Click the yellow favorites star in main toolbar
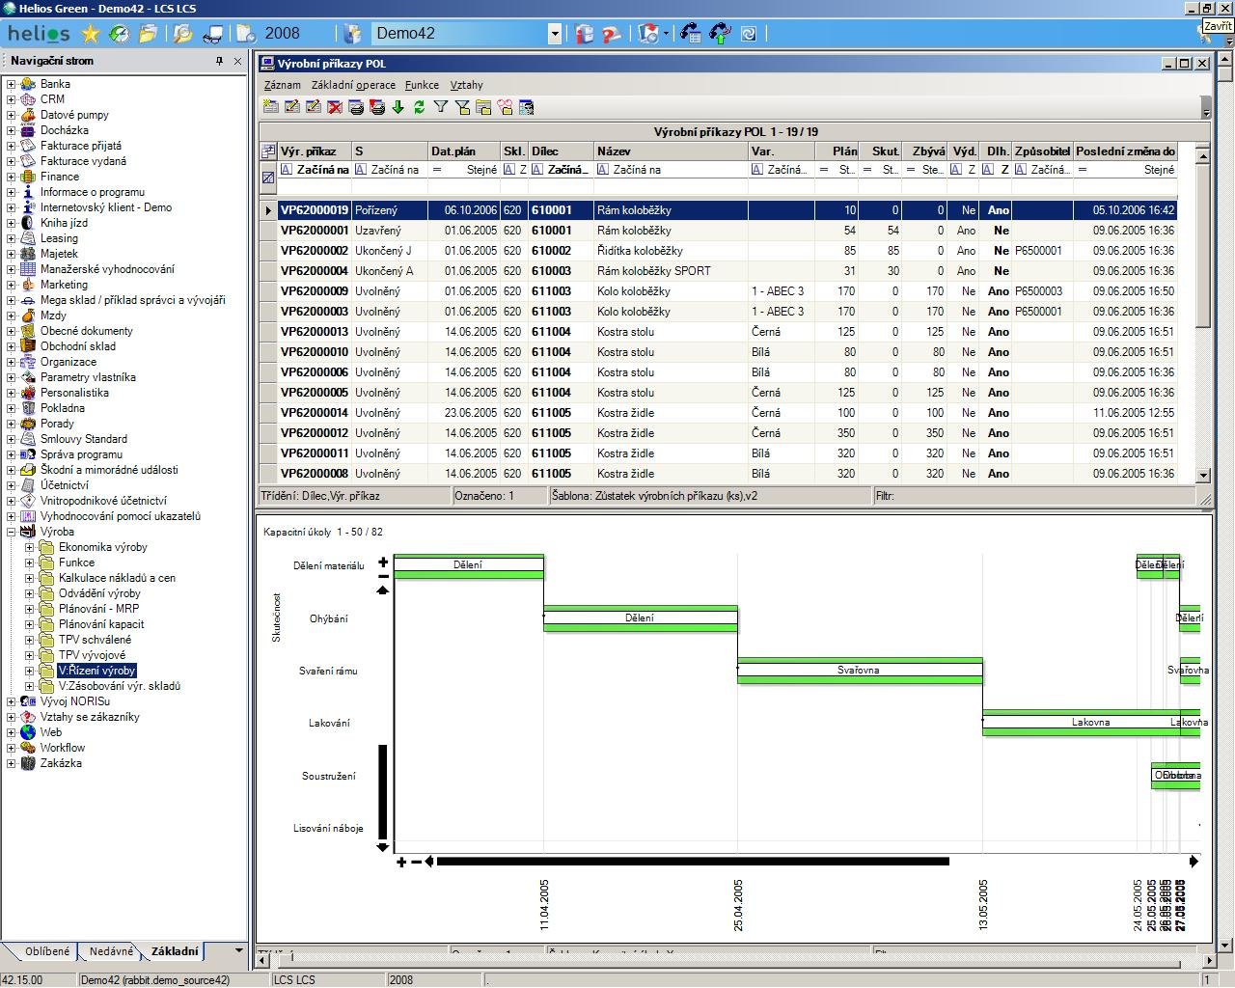1235x988 pixels. coord(91,34)
